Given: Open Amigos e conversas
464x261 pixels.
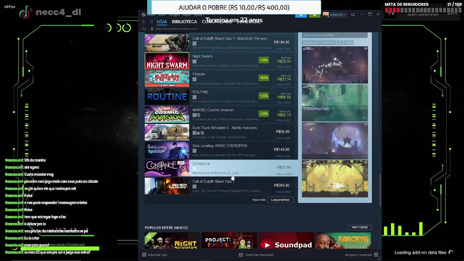Looking at the screenshot, I should (x=359, y=255).
